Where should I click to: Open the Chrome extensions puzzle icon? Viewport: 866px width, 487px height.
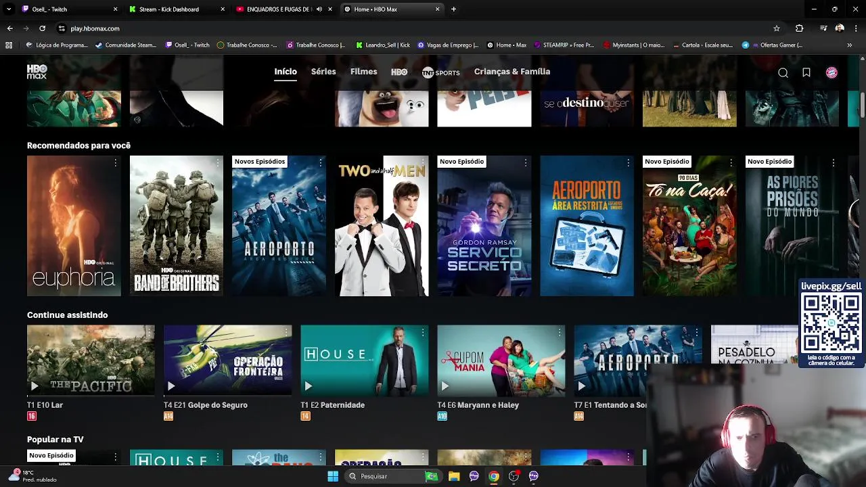point(800,28)
